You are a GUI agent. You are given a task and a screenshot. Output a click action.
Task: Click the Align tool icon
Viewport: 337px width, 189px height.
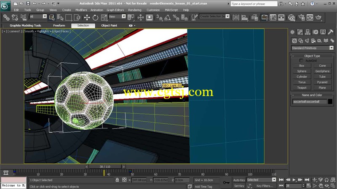(244, 17)
